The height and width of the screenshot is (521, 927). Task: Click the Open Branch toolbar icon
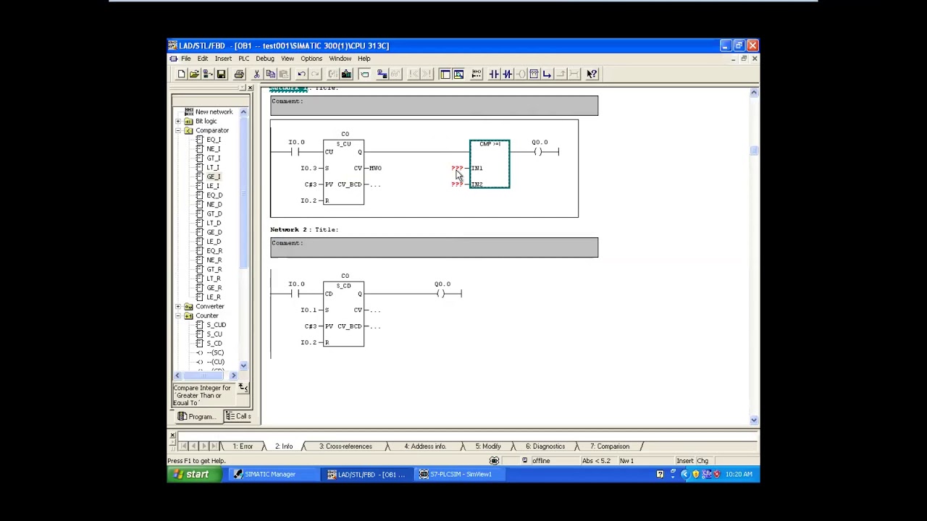pos(547,74)
